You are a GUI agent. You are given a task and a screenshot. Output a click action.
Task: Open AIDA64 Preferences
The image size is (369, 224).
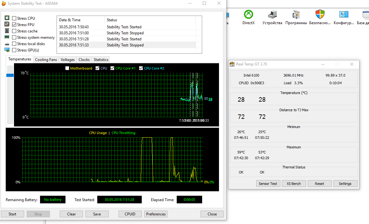[x=156, y=214]
